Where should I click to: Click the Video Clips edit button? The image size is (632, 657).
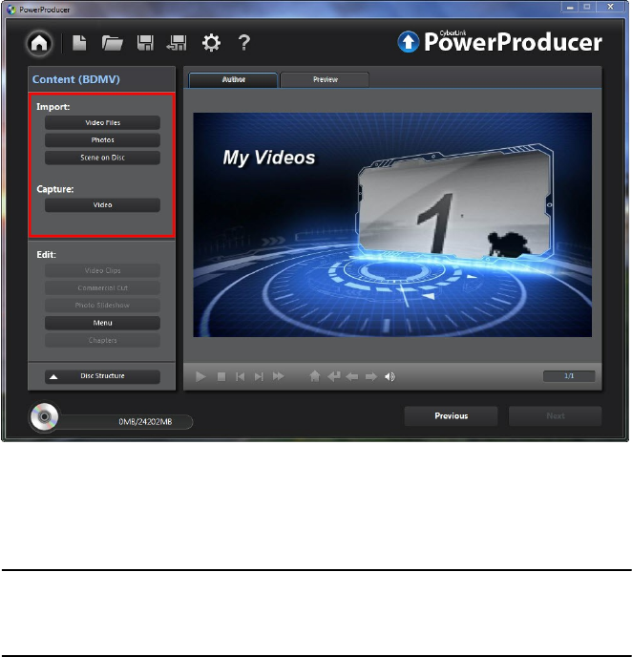pyautogui.click(x=102, y=270)
